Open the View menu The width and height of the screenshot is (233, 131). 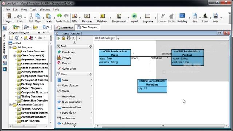[24, 9]
